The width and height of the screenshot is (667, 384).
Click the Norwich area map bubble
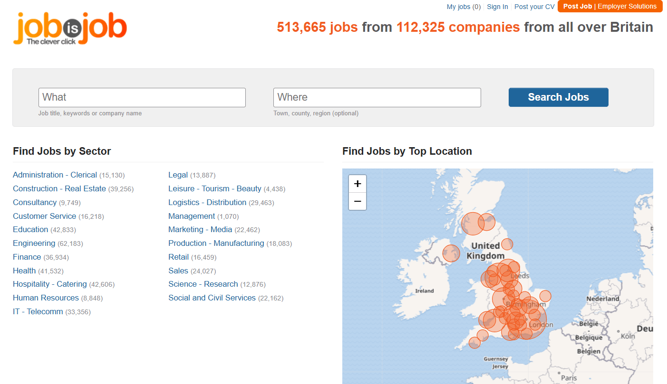(545, 296)
